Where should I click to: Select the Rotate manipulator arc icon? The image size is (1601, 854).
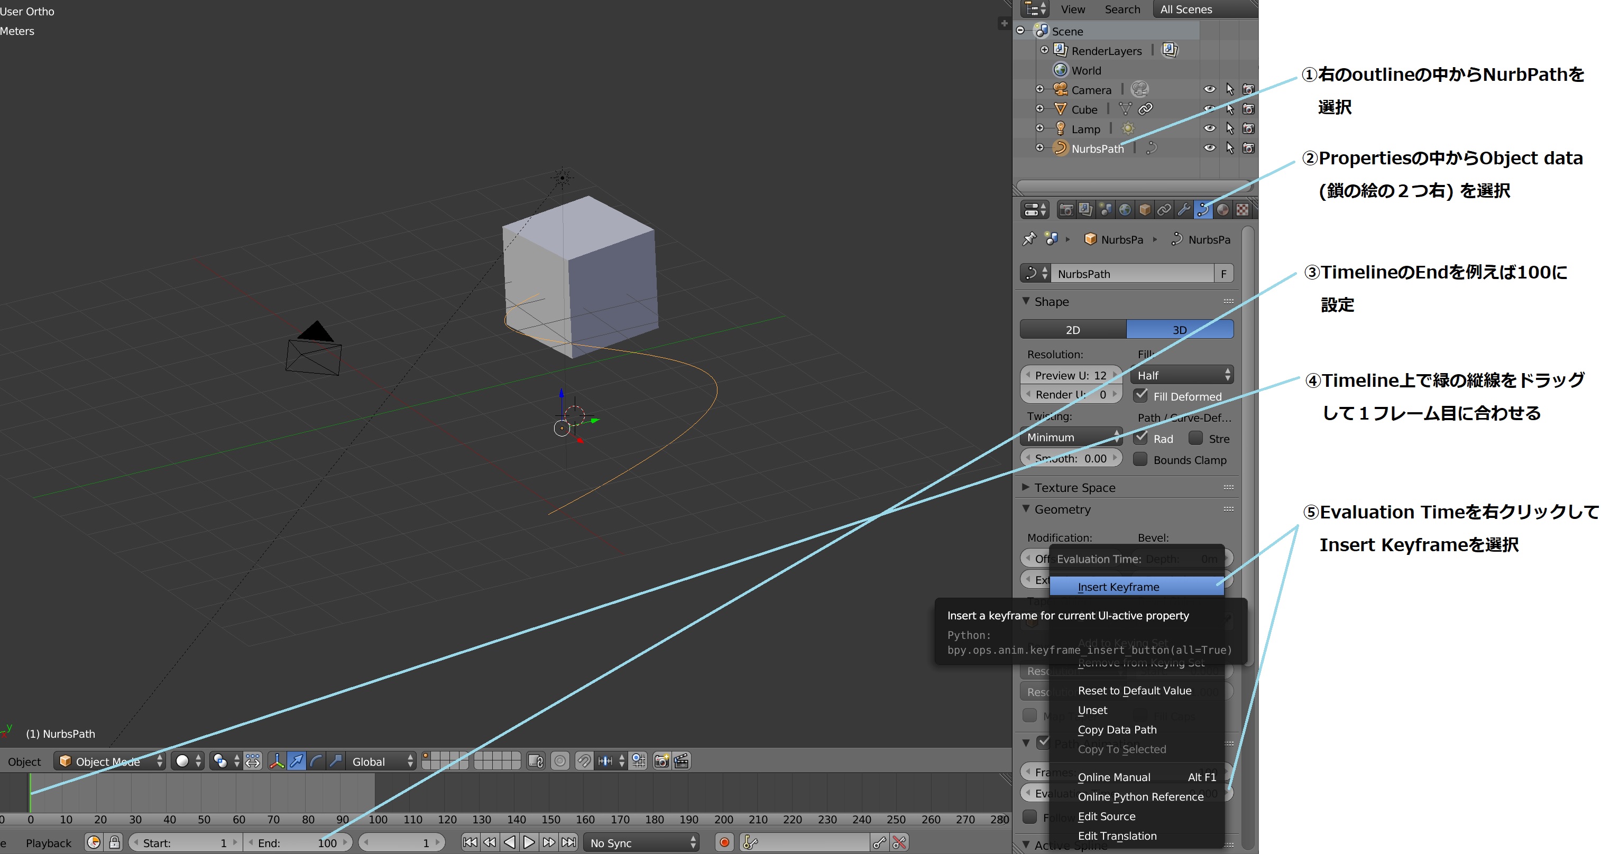tap(316, 761)
